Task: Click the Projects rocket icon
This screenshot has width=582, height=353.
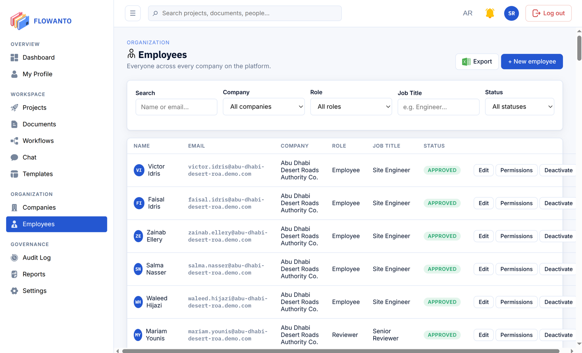Action: pyautogui.click(x=14, y=108)
